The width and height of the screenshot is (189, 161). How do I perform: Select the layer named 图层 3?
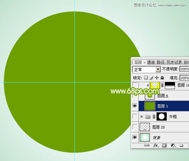click(x=163, y=106)
